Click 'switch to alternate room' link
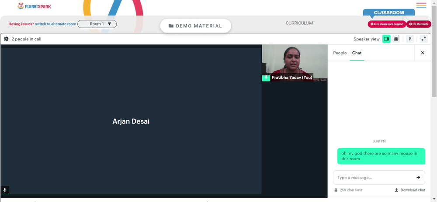The width and height of the screenshot is (437, 202). 55,24
